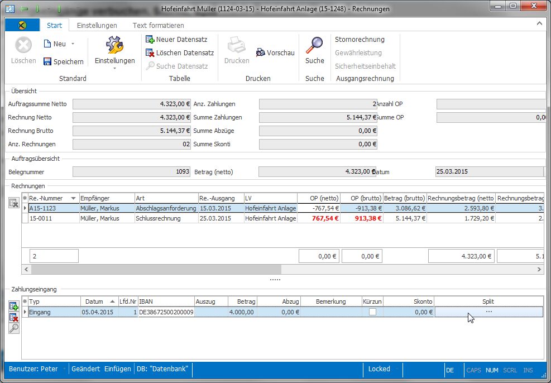
Task: Expand row indicator of A15-1123
Action: [x=25, y=208]
